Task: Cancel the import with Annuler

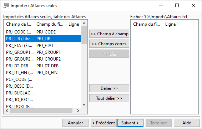Action: (76, 123)
